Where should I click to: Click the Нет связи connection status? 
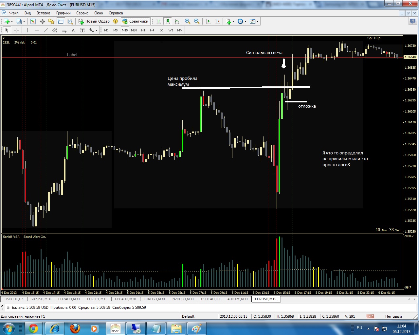pyautogui.click(x=393, y=316)
